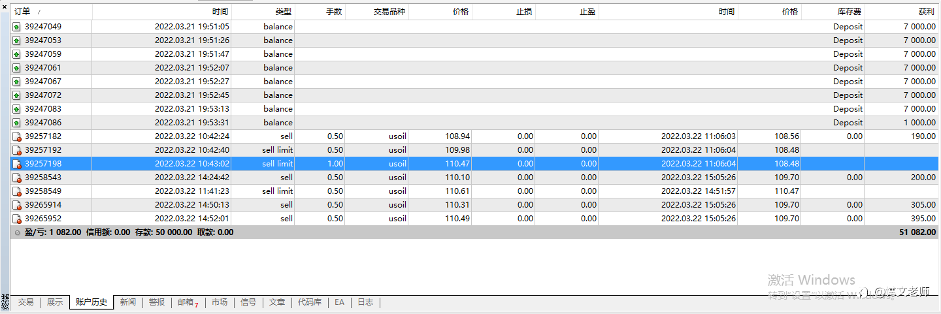
Task: Click the order icon for trade 39257182
Action: [17, 136]
